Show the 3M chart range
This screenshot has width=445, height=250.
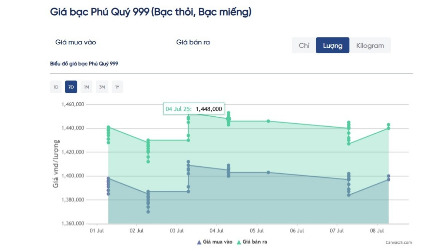pos(102,87)
